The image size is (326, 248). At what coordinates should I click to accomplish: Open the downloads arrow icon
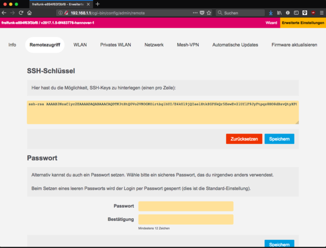tap(271, 13)
